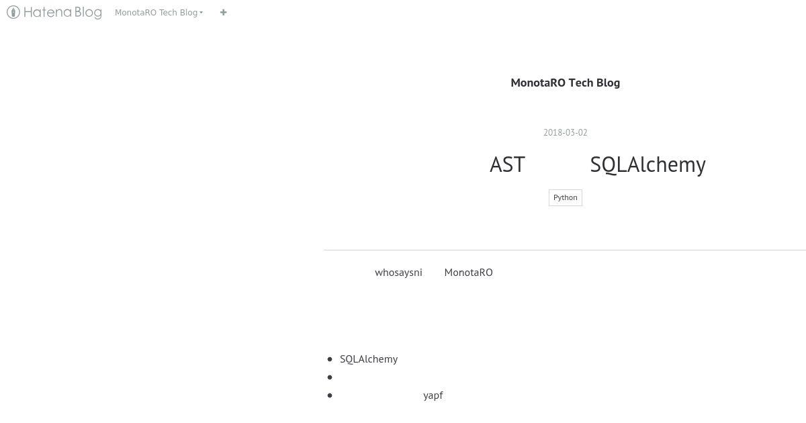
Task: Click the 2018-03-02 post date
Action: click(565, 132)
